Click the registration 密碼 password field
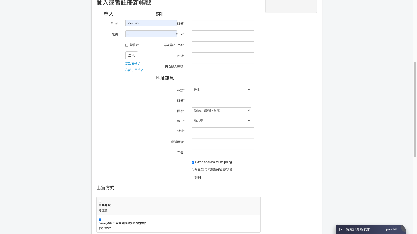 coord(223,56)
